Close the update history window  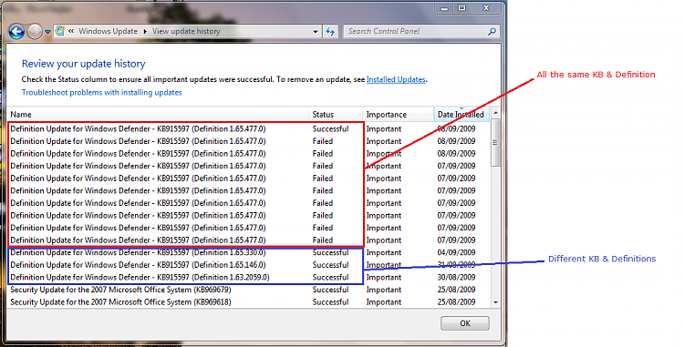click(486, 8)
